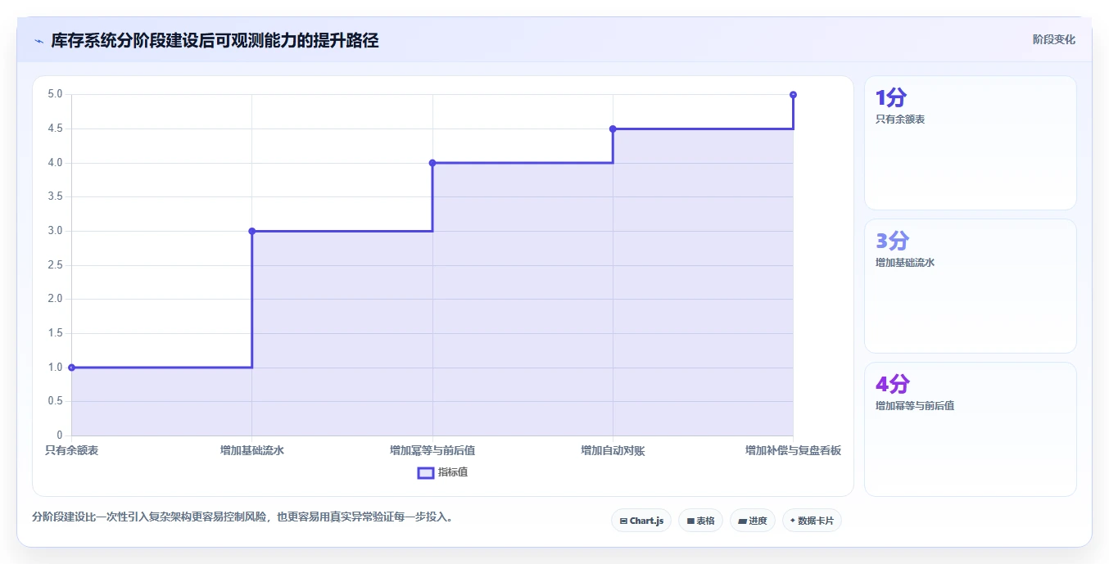Image resolution: width=1109 pixels, height=564 pixels.
Task: Open the 1分 只有余额表 card
Action: 971,143
